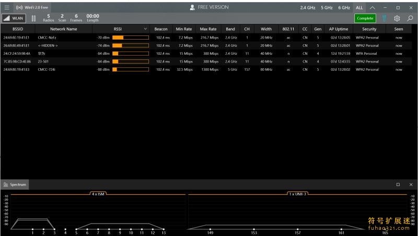Click the 6 Frames counter
Image resolution: width=418 pixels, height=236 pixels.
[x=76, y=18]
